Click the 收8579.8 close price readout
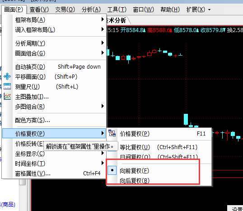Viewport: 243px width, 211px height. tap(213, 30)
